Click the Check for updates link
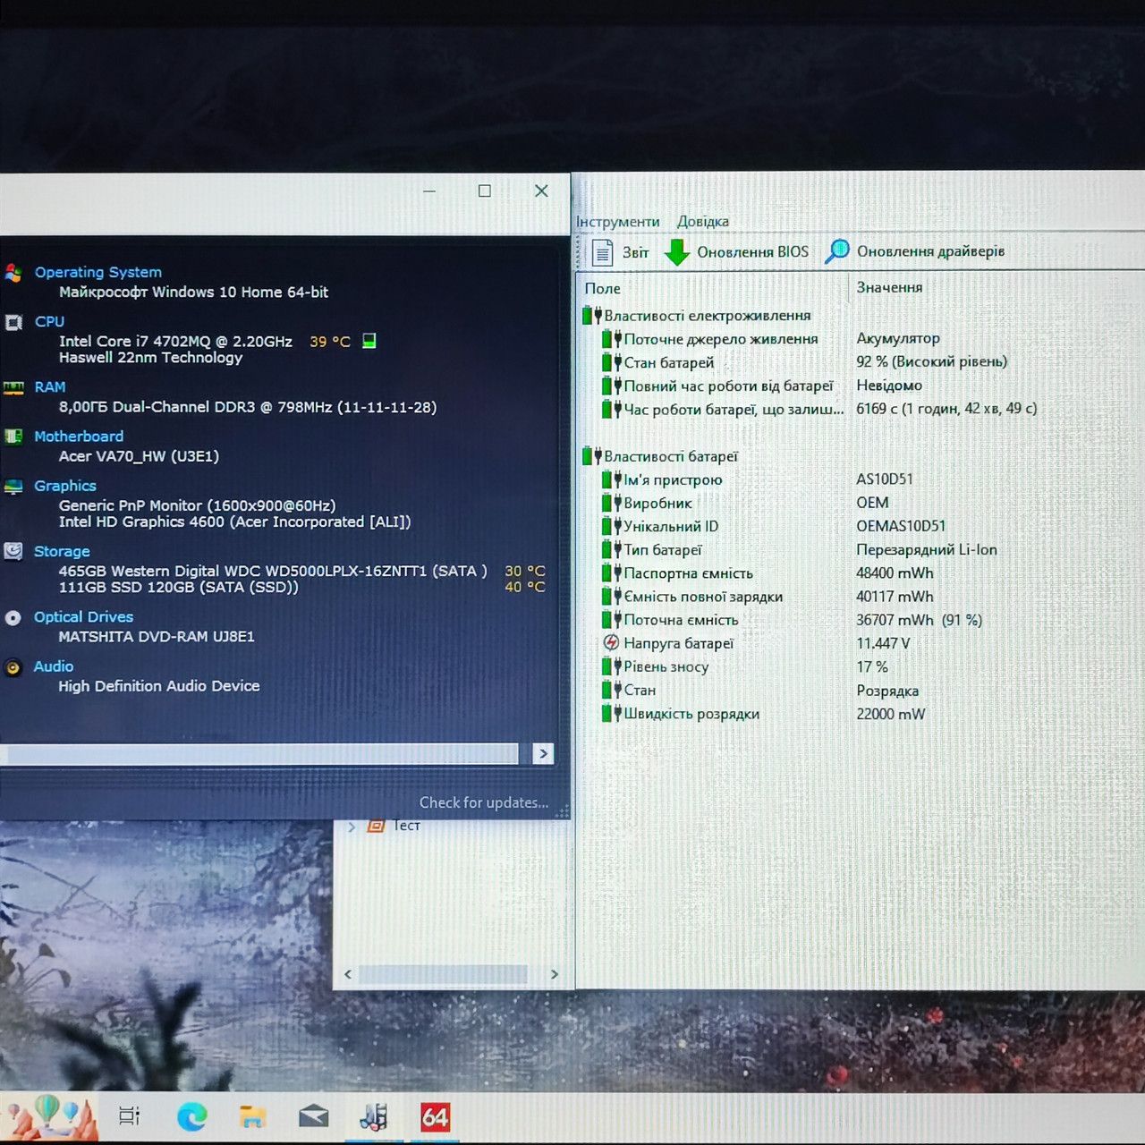The width and height of the screenshot is (1145, 1145). click(x=484, y=802)
